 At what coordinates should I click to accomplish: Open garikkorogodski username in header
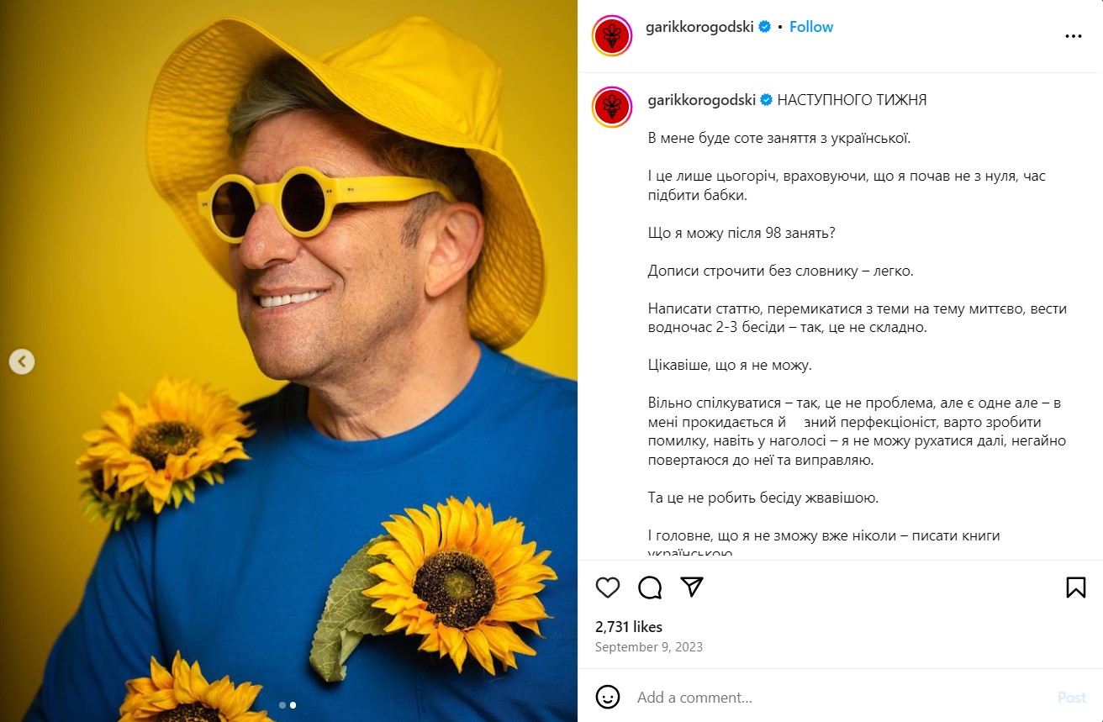(699, 27)
